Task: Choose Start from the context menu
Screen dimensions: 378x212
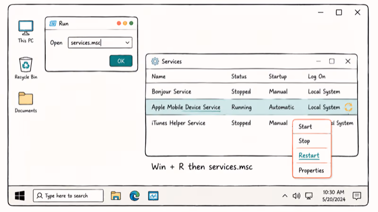Action: [312, 127]
